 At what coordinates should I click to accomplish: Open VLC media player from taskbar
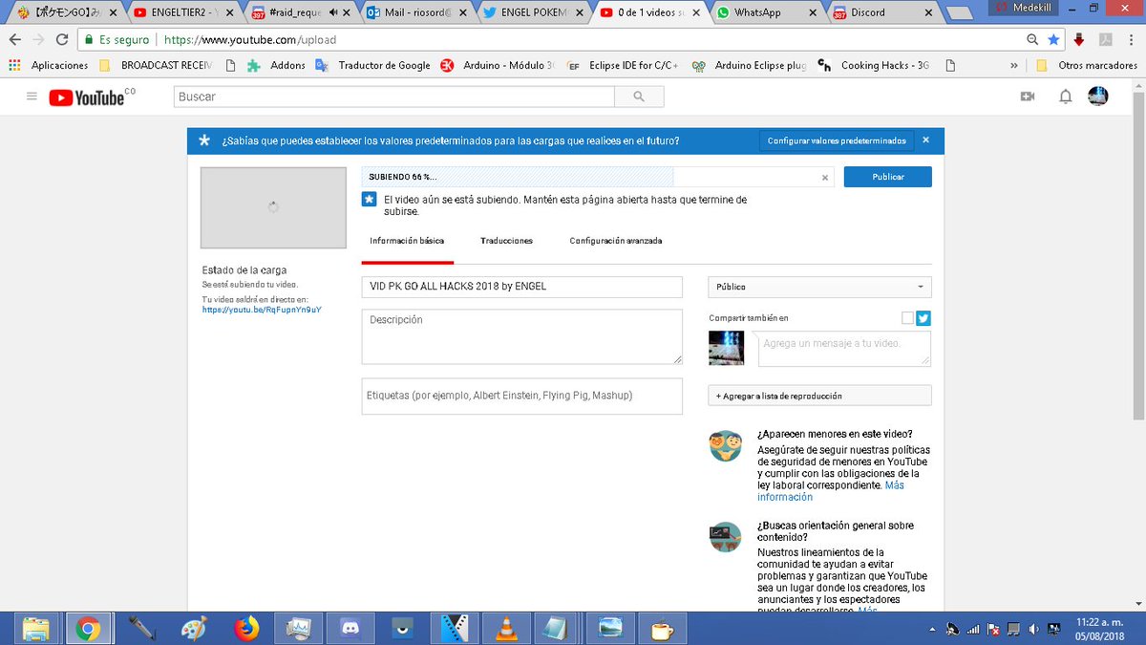click(x=506, y=628)
